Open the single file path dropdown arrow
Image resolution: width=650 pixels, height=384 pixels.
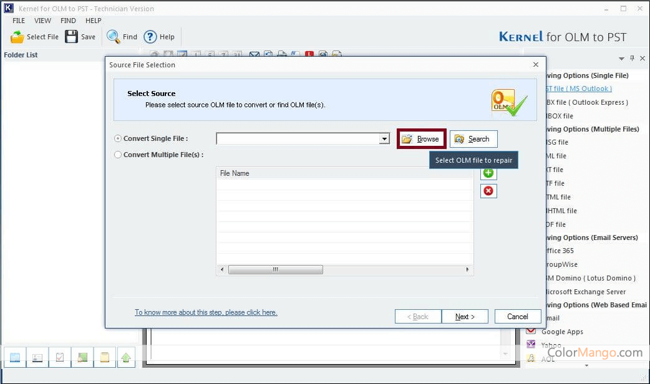(384, 139)
